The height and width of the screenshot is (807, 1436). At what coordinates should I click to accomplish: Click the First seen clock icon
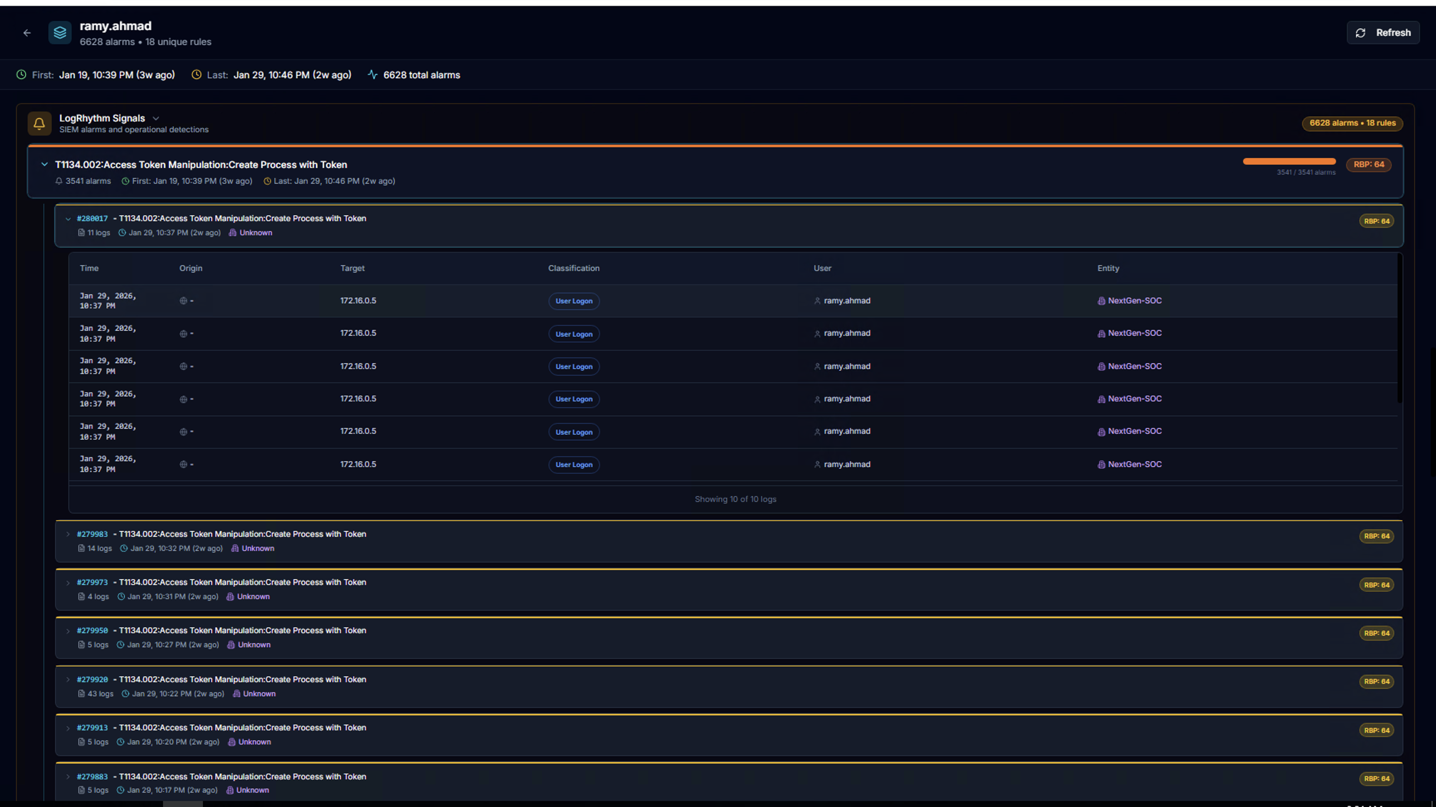[21, 75]
